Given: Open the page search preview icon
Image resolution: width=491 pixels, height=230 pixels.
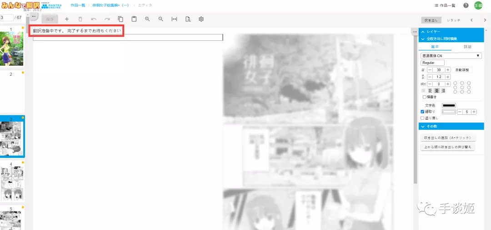Looking at the screenshot, I should point(188,19).
